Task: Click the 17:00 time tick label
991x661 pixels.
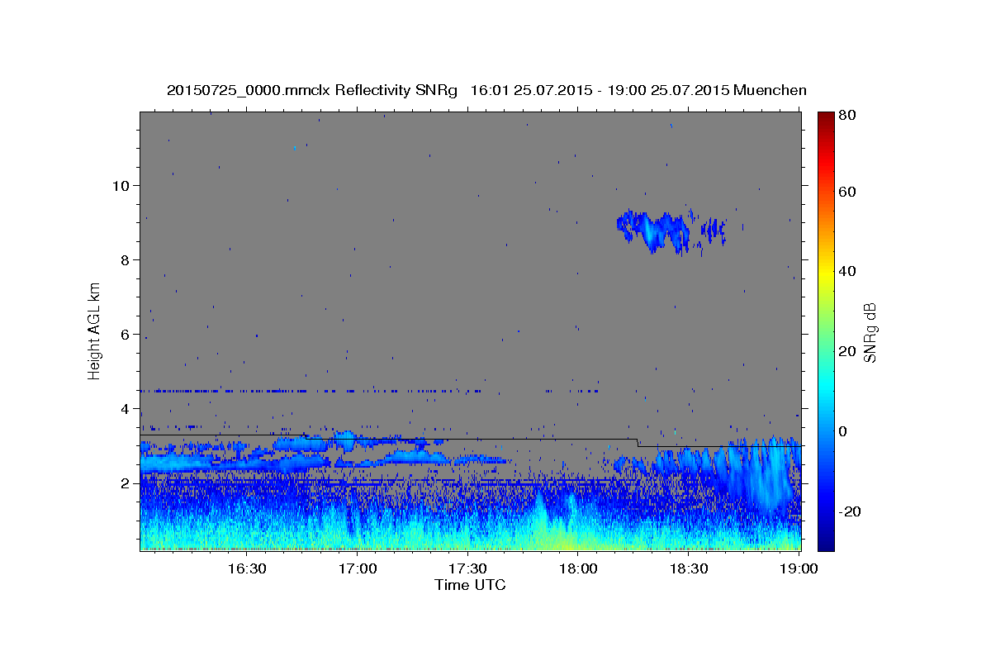Action: click(358, 568)
